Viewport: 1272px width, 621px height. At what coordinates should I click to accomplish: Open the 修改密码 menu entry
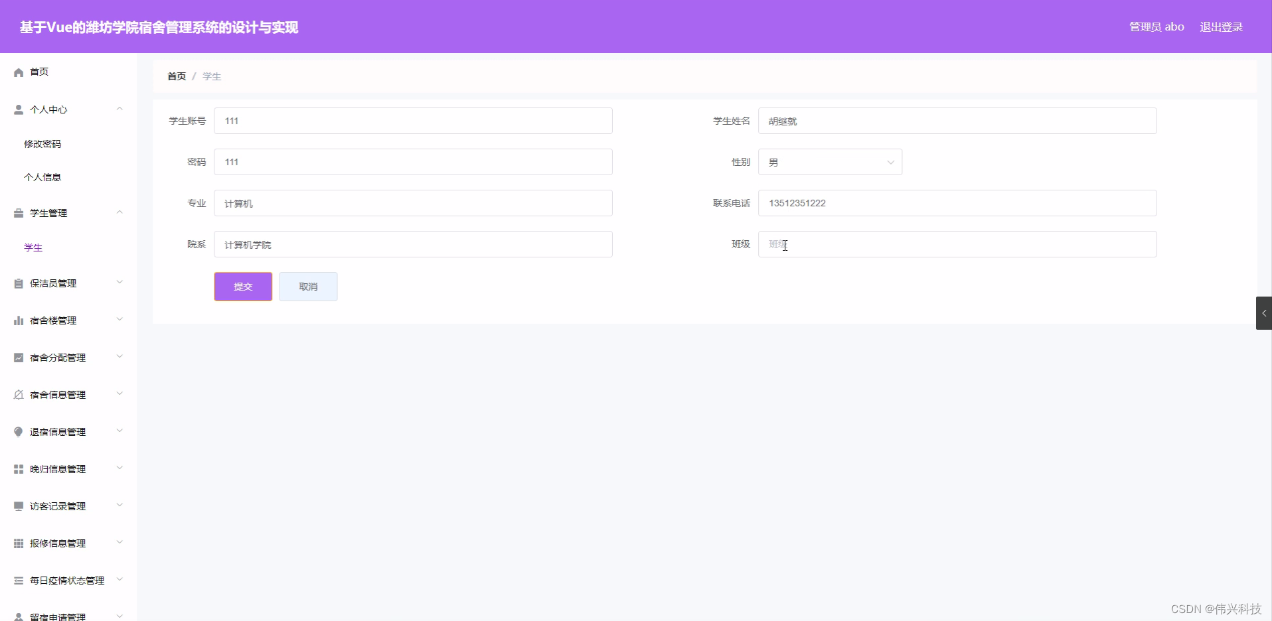click(42, 143)
